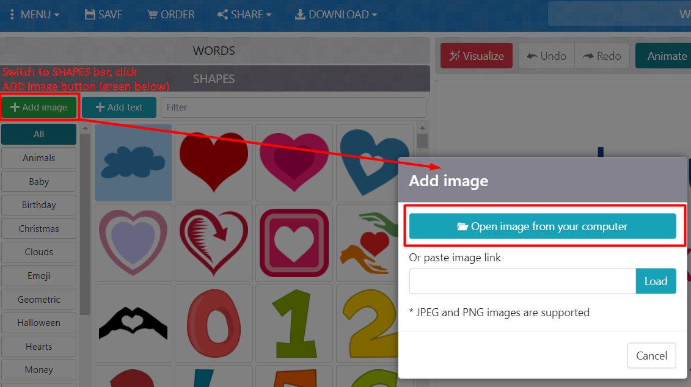691x387 pixels.
Task: Click the green Add image button
Action: pyautogui.click(x=39, y=107)
